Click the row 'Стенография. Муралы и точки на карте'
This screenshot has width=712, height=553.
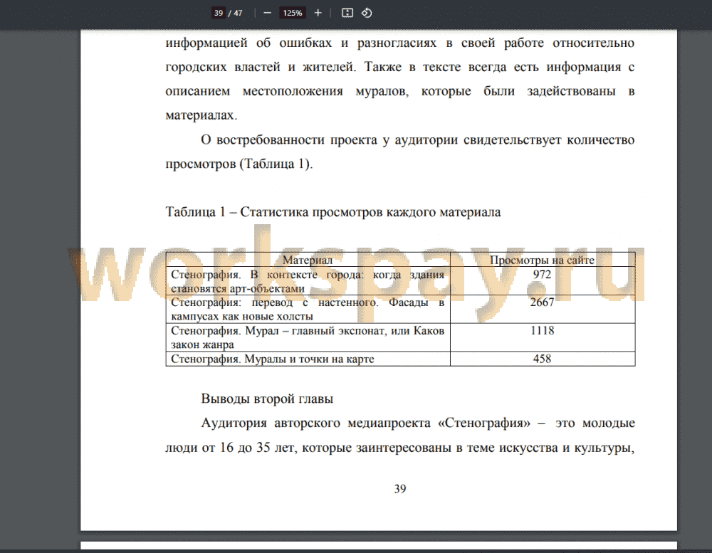(400, 359)
